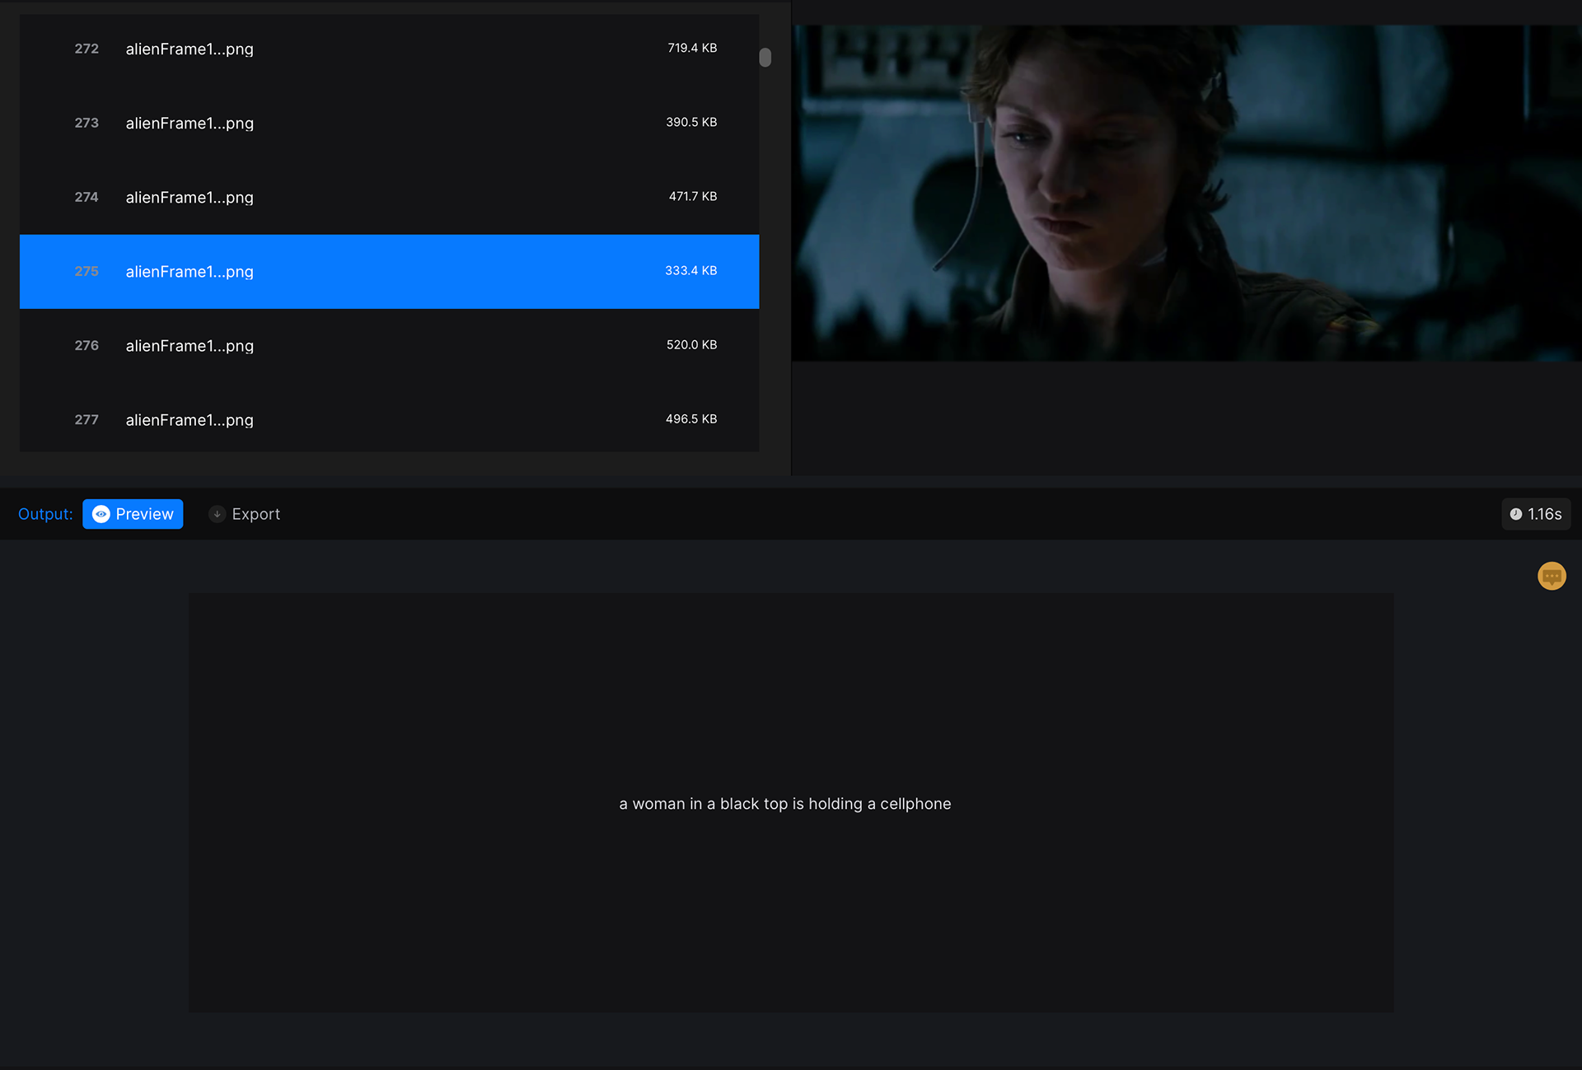Image resolution: width=1582 pixels, height=1070 pixels.
Task: Click the clock icon beside 1.16s
Action: pos(1516,514)
